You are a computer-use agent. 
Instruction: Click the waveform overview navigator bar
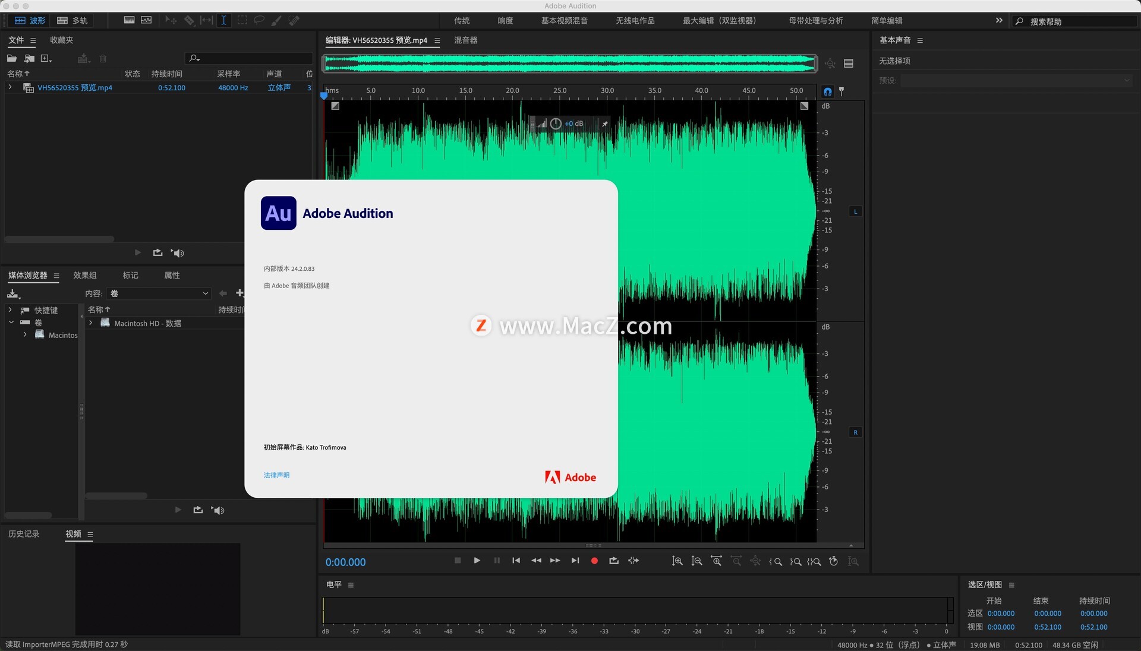[x=570, y=64]
